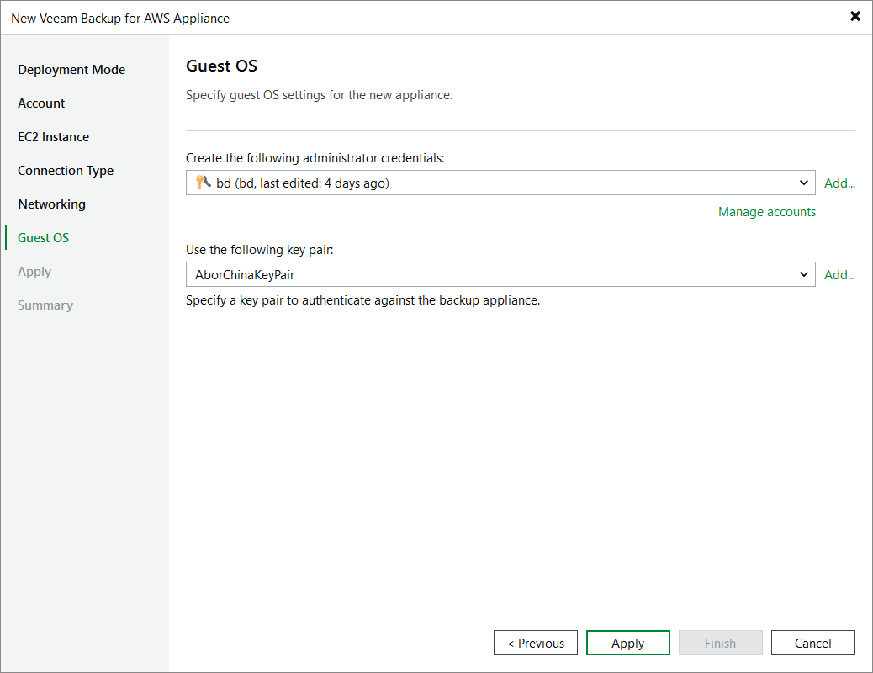The image size is (873, 673).
Task: Click 'Use the following key pair:' label
Action: click(259, 250)
